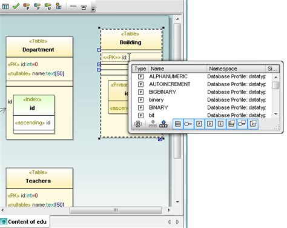
Task: Click the line-with-box toolbar icon
Action: pyautogui.click(x=84, y=7)
